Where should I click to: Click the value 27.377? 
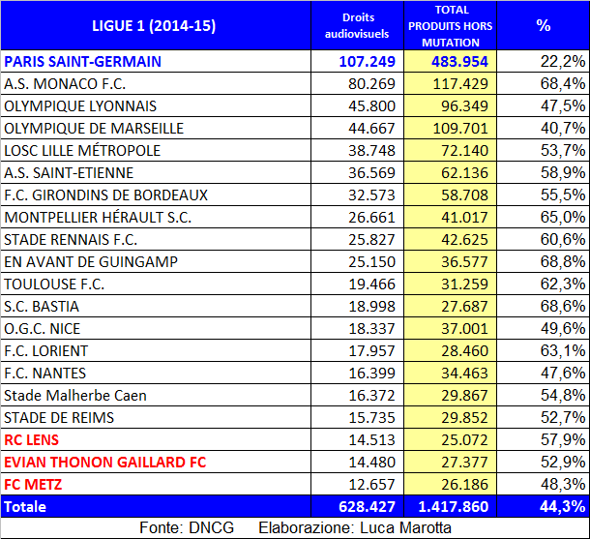click(464, 462)
